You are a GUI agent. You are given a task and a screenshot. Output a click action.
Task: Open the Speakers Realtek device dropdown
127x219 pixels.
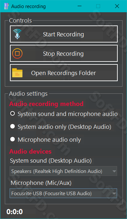tap(63, 171)
